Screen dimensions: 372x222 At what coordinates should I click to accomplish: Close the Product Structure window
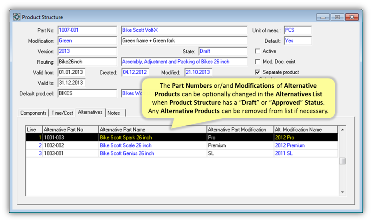pyautogui.click(x=352, y=17)
